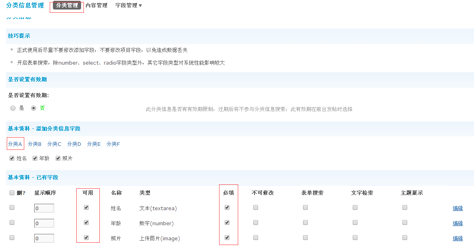This screenshot has height=247, width=474.
Task: Uncheck 必填 for the 照片 row
Action: tap(227, 237)
